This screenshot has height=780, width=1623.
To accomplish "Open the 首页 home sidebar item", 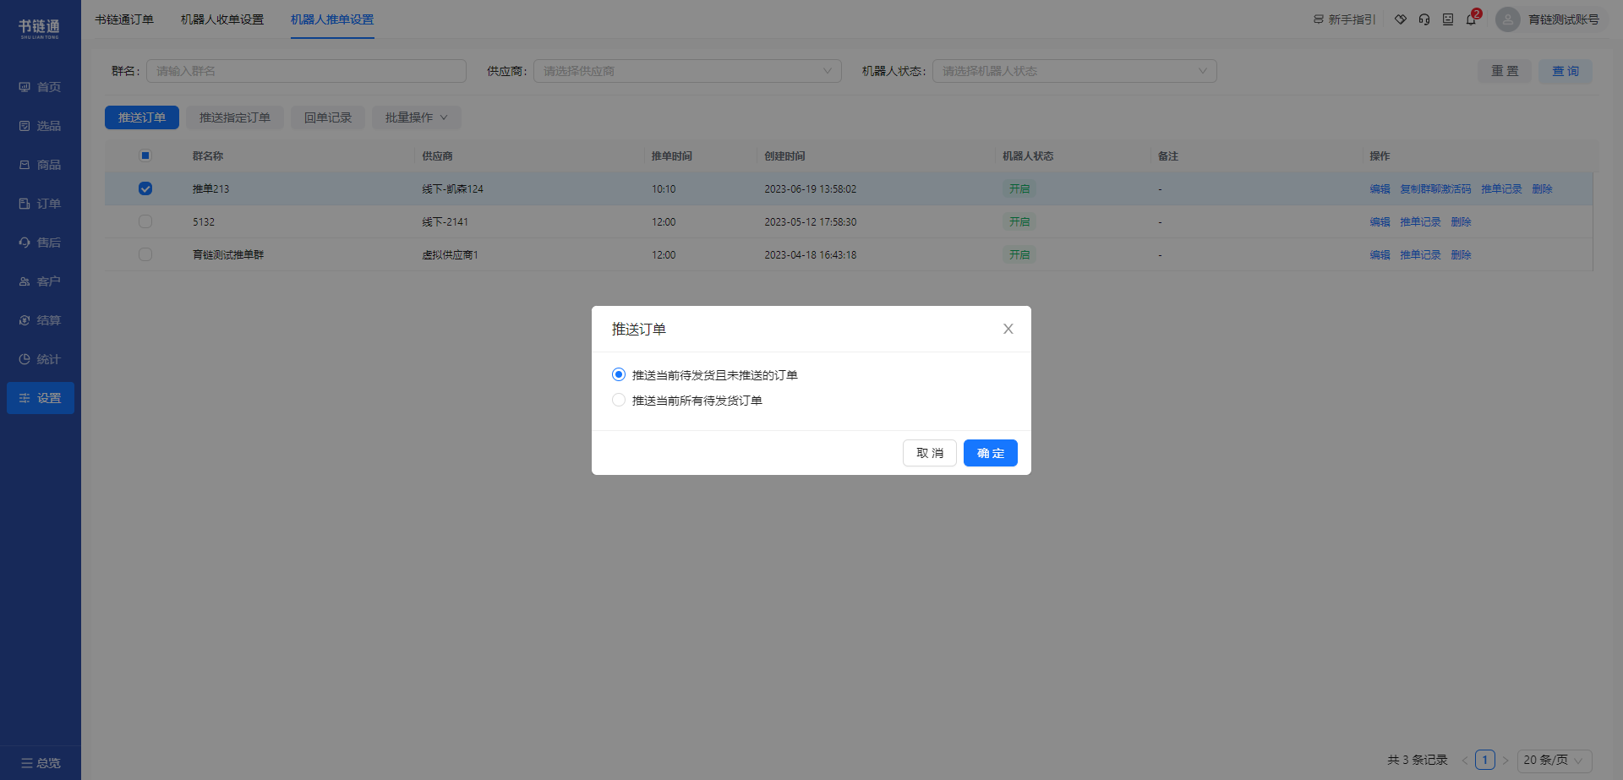I will click(41, 87).
